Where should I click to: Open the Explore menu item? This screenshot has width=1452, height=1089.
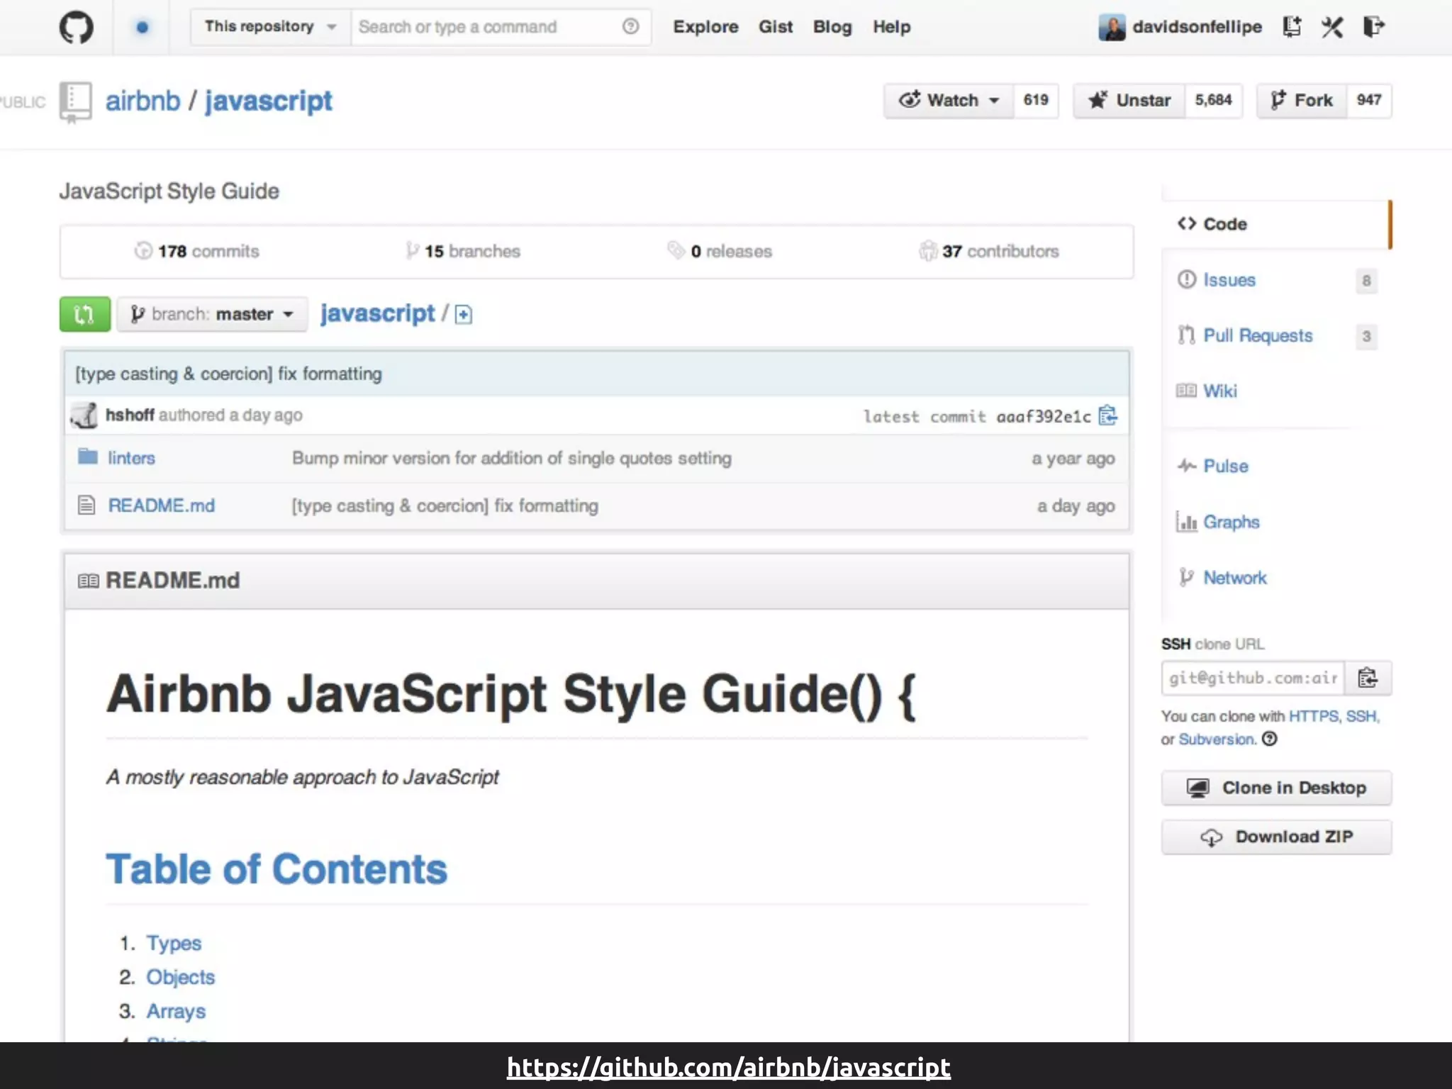[705, 27]
